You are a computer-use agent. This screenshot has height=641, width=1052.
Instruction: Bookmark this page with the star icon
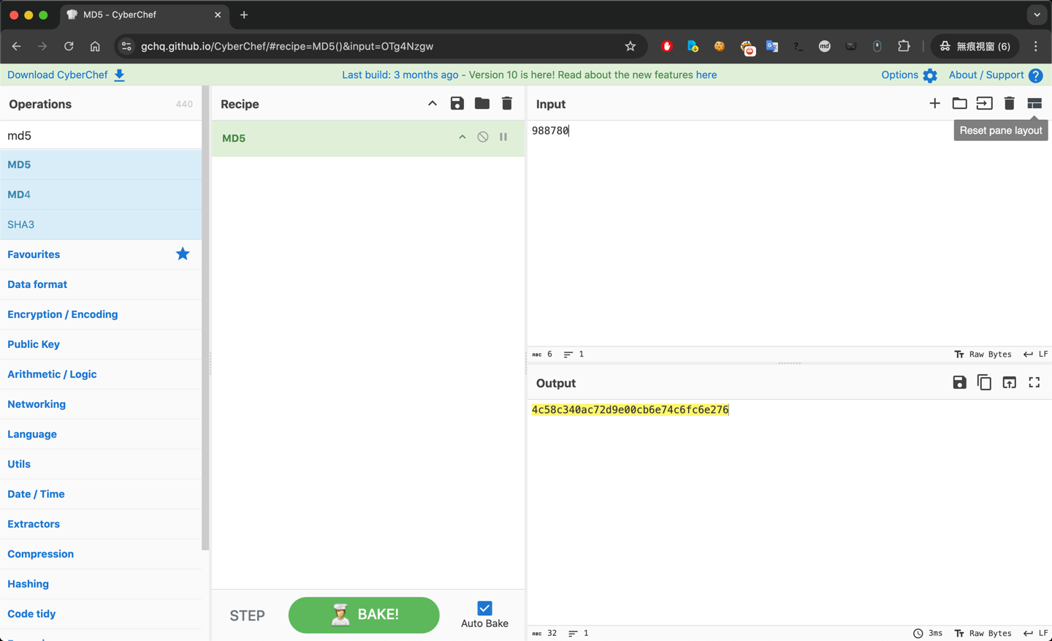(x=630, y=46)
